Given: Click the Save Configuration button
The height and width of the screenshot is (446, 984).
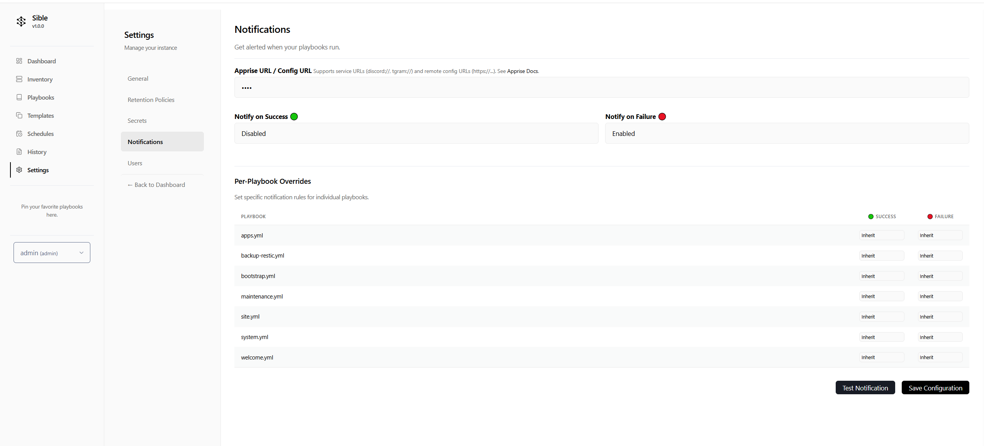Looking at the screenshot, I should (935, 388).
